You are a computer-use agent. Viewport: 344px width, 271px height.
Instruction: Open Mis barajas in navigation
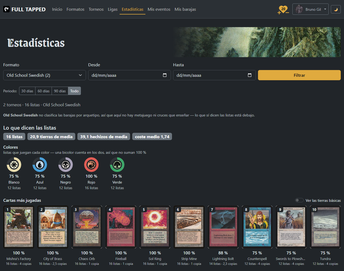pyautogui.click(x=185, y=9)
